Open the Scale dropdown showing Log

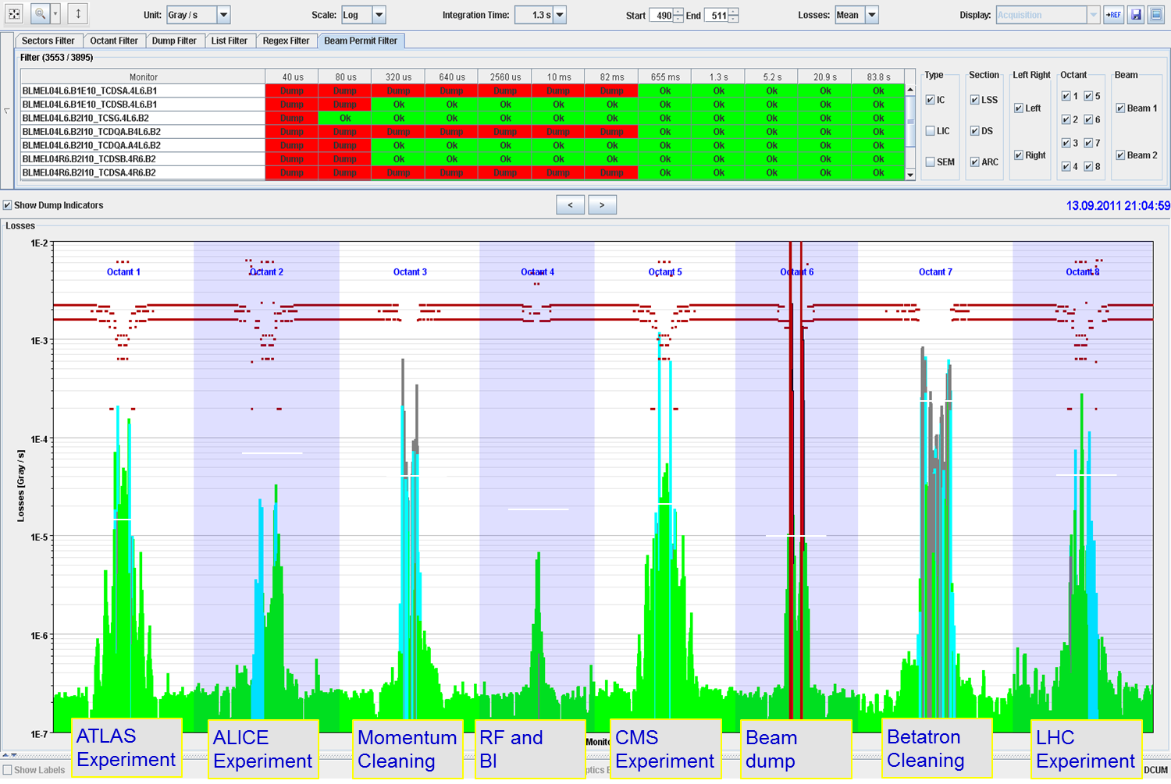pyautogui.click(x=363, y=15)
